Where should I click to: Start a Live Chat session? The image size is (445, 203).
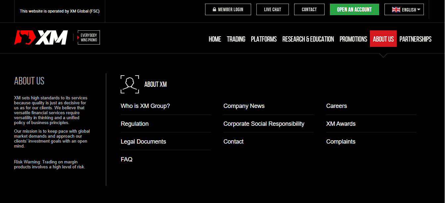coord(273,10)
